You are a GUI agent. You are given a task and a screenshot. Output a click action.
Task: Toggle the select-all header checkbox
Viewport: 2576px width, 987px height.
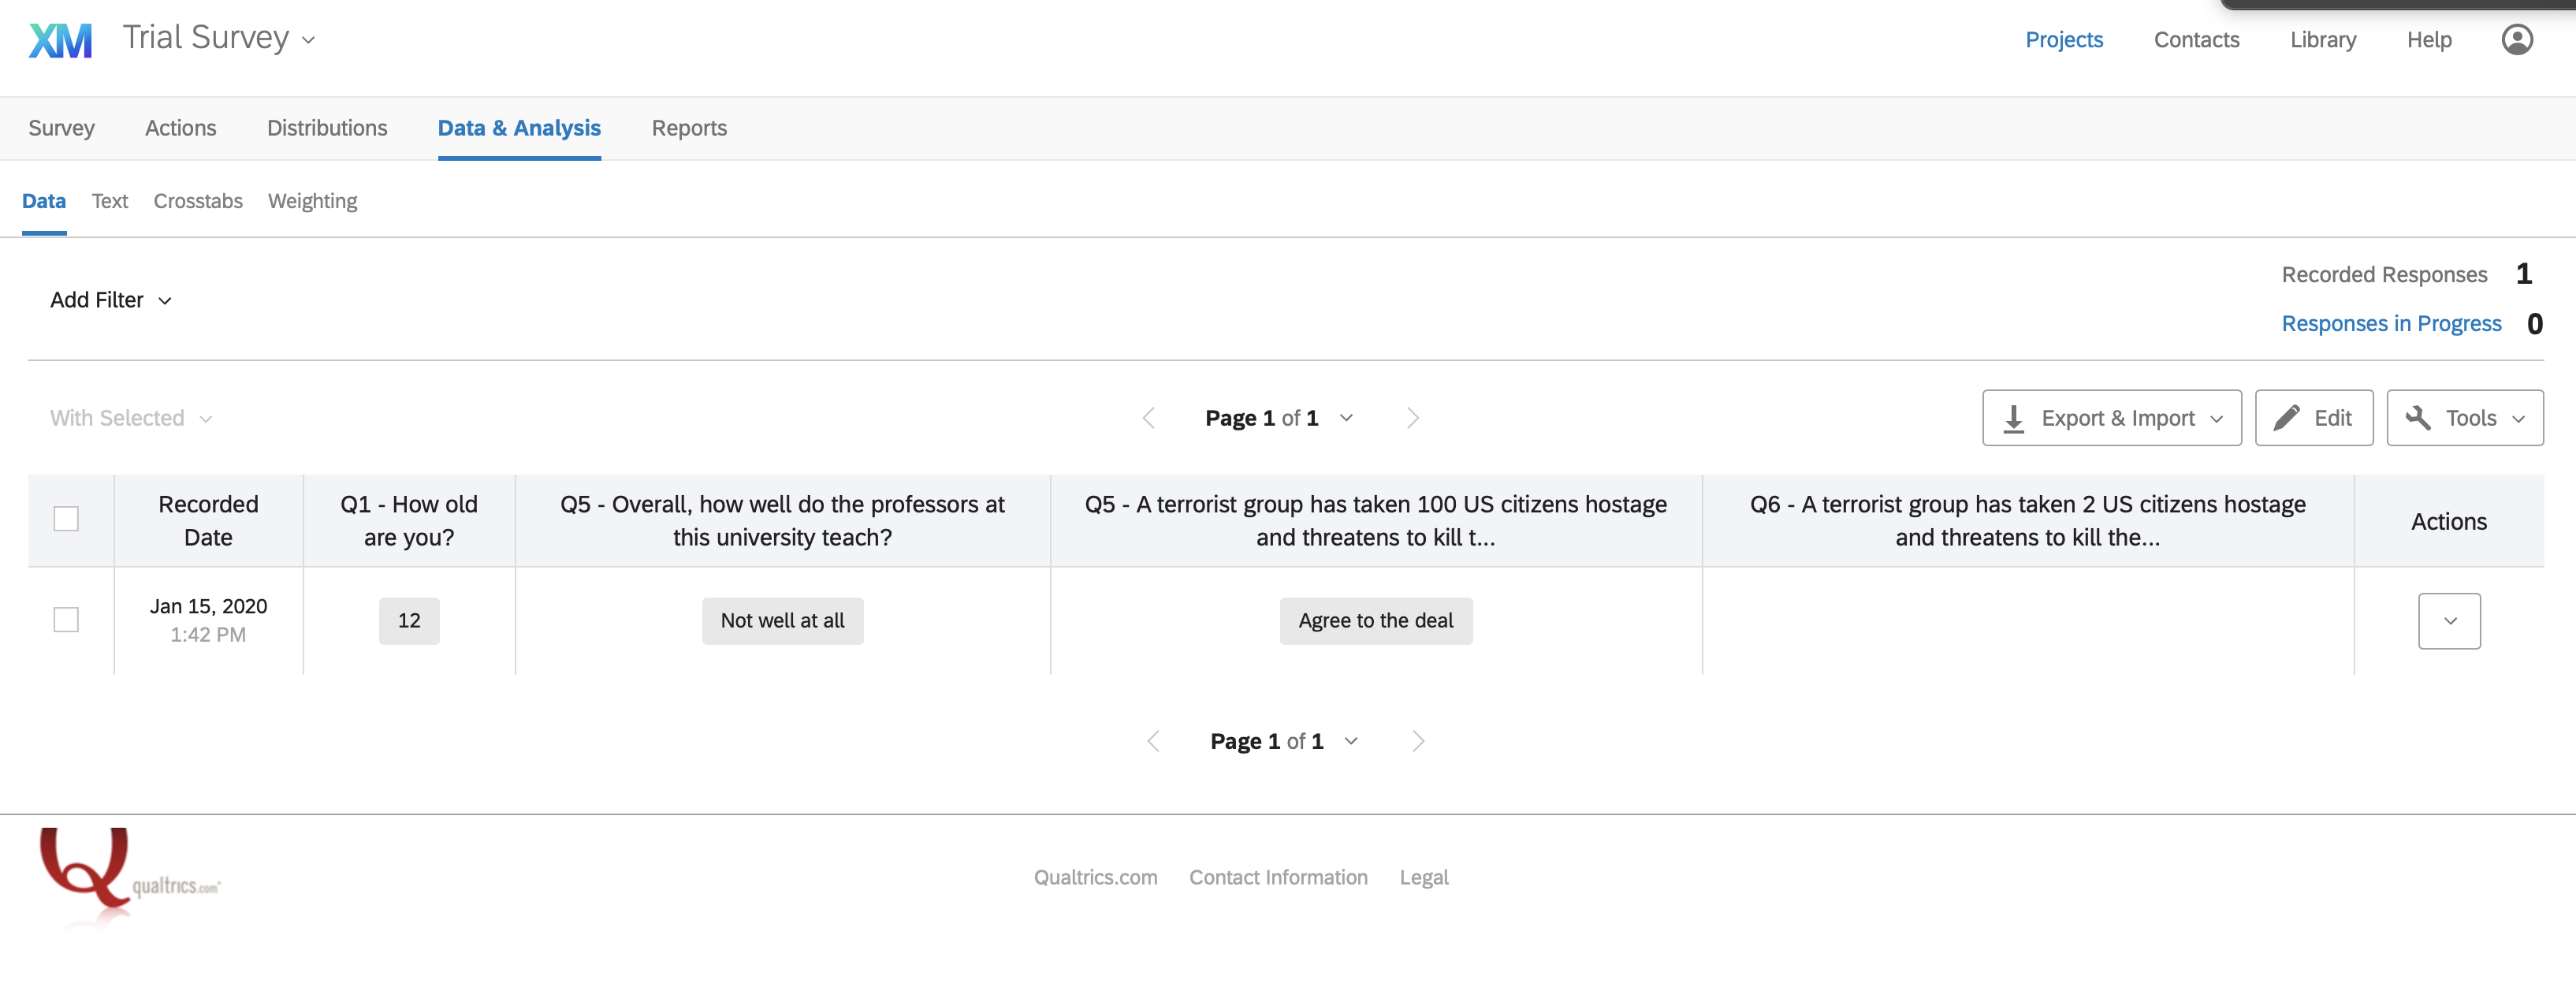click(66, 519)
